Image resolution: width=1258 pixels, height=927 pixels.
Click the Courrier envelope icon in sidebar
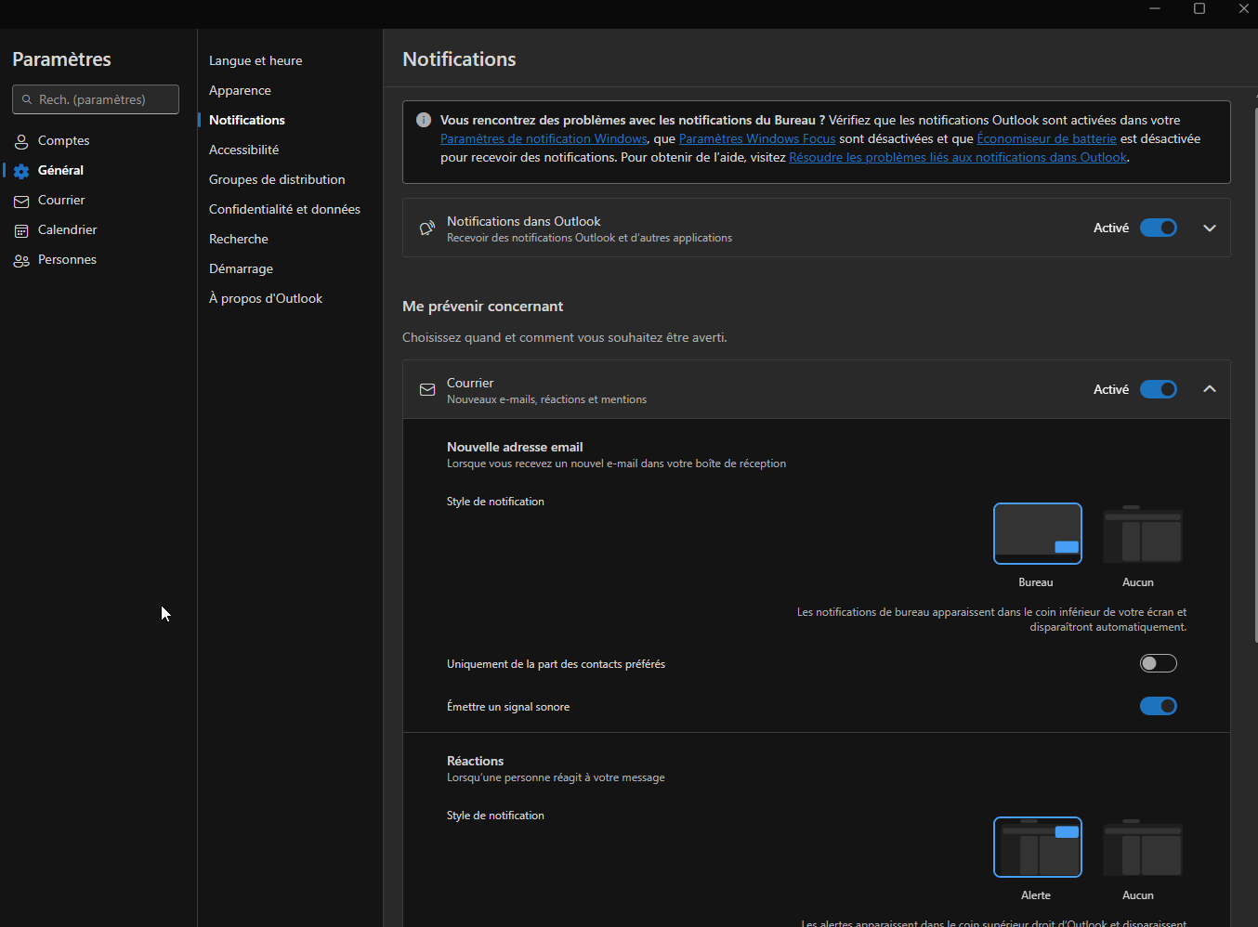pos(21,201)
